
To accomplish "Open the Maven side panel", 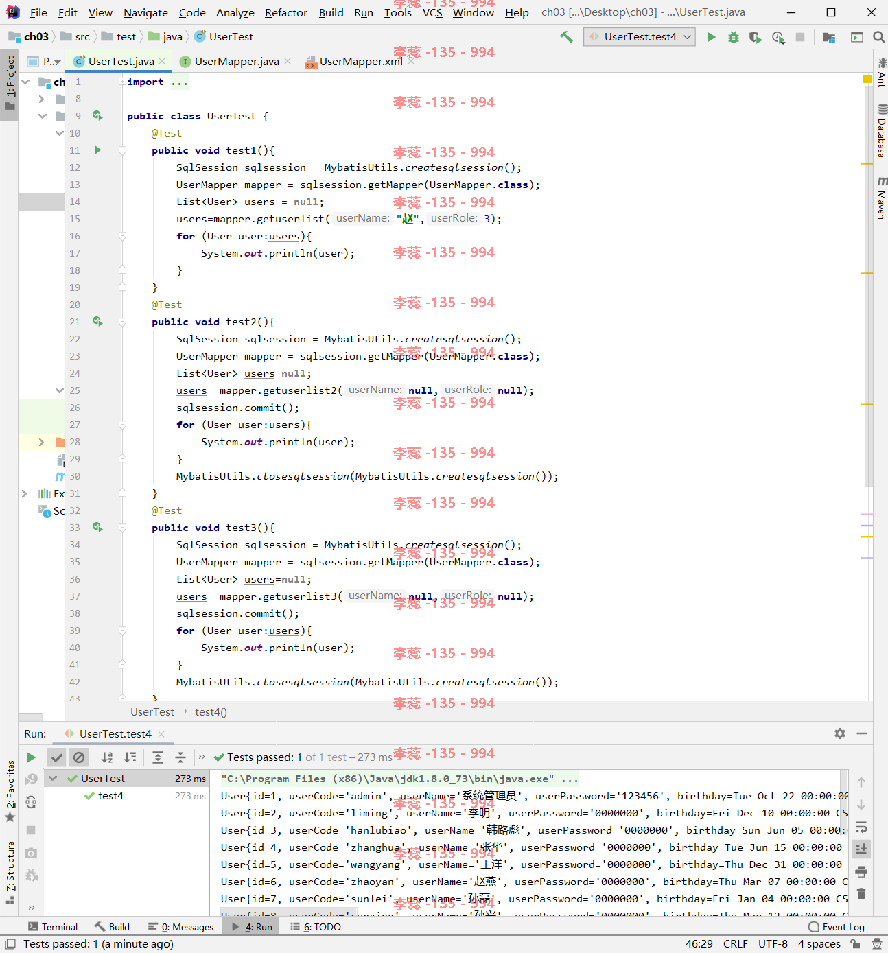I will coord(881,198).
